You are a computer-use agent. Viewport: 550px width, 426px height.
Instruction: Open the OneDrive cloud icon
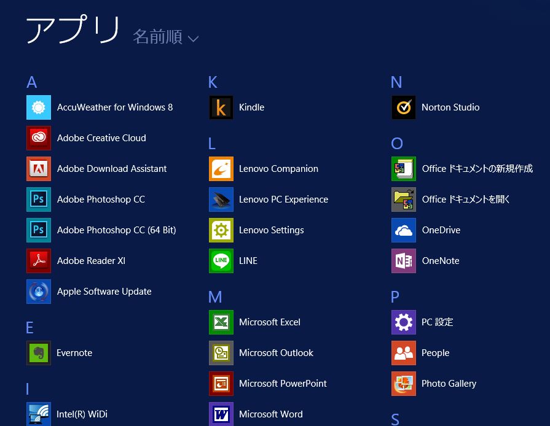pos(404,230)
